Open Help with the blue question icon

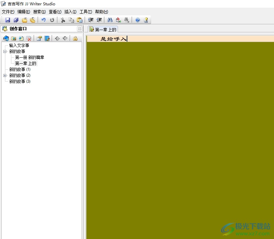pos(138,20)
